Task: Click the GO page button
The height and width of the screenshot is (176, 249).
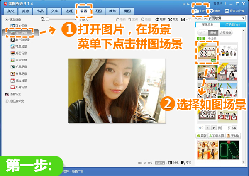Action: pyautogui.click(x=234, y=128)
